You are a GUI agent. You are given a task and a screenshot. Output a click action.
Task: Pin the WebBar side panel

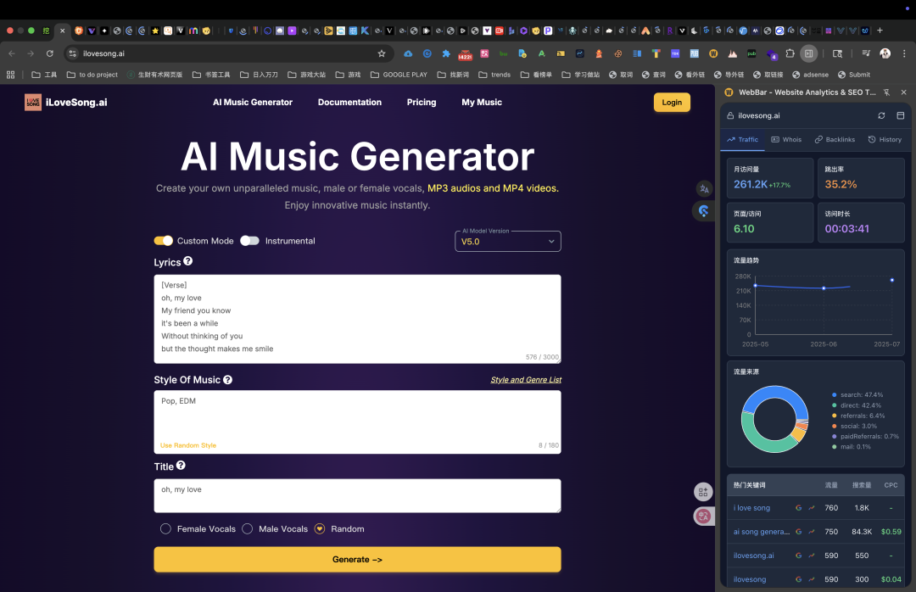click(x=887, y=92)
